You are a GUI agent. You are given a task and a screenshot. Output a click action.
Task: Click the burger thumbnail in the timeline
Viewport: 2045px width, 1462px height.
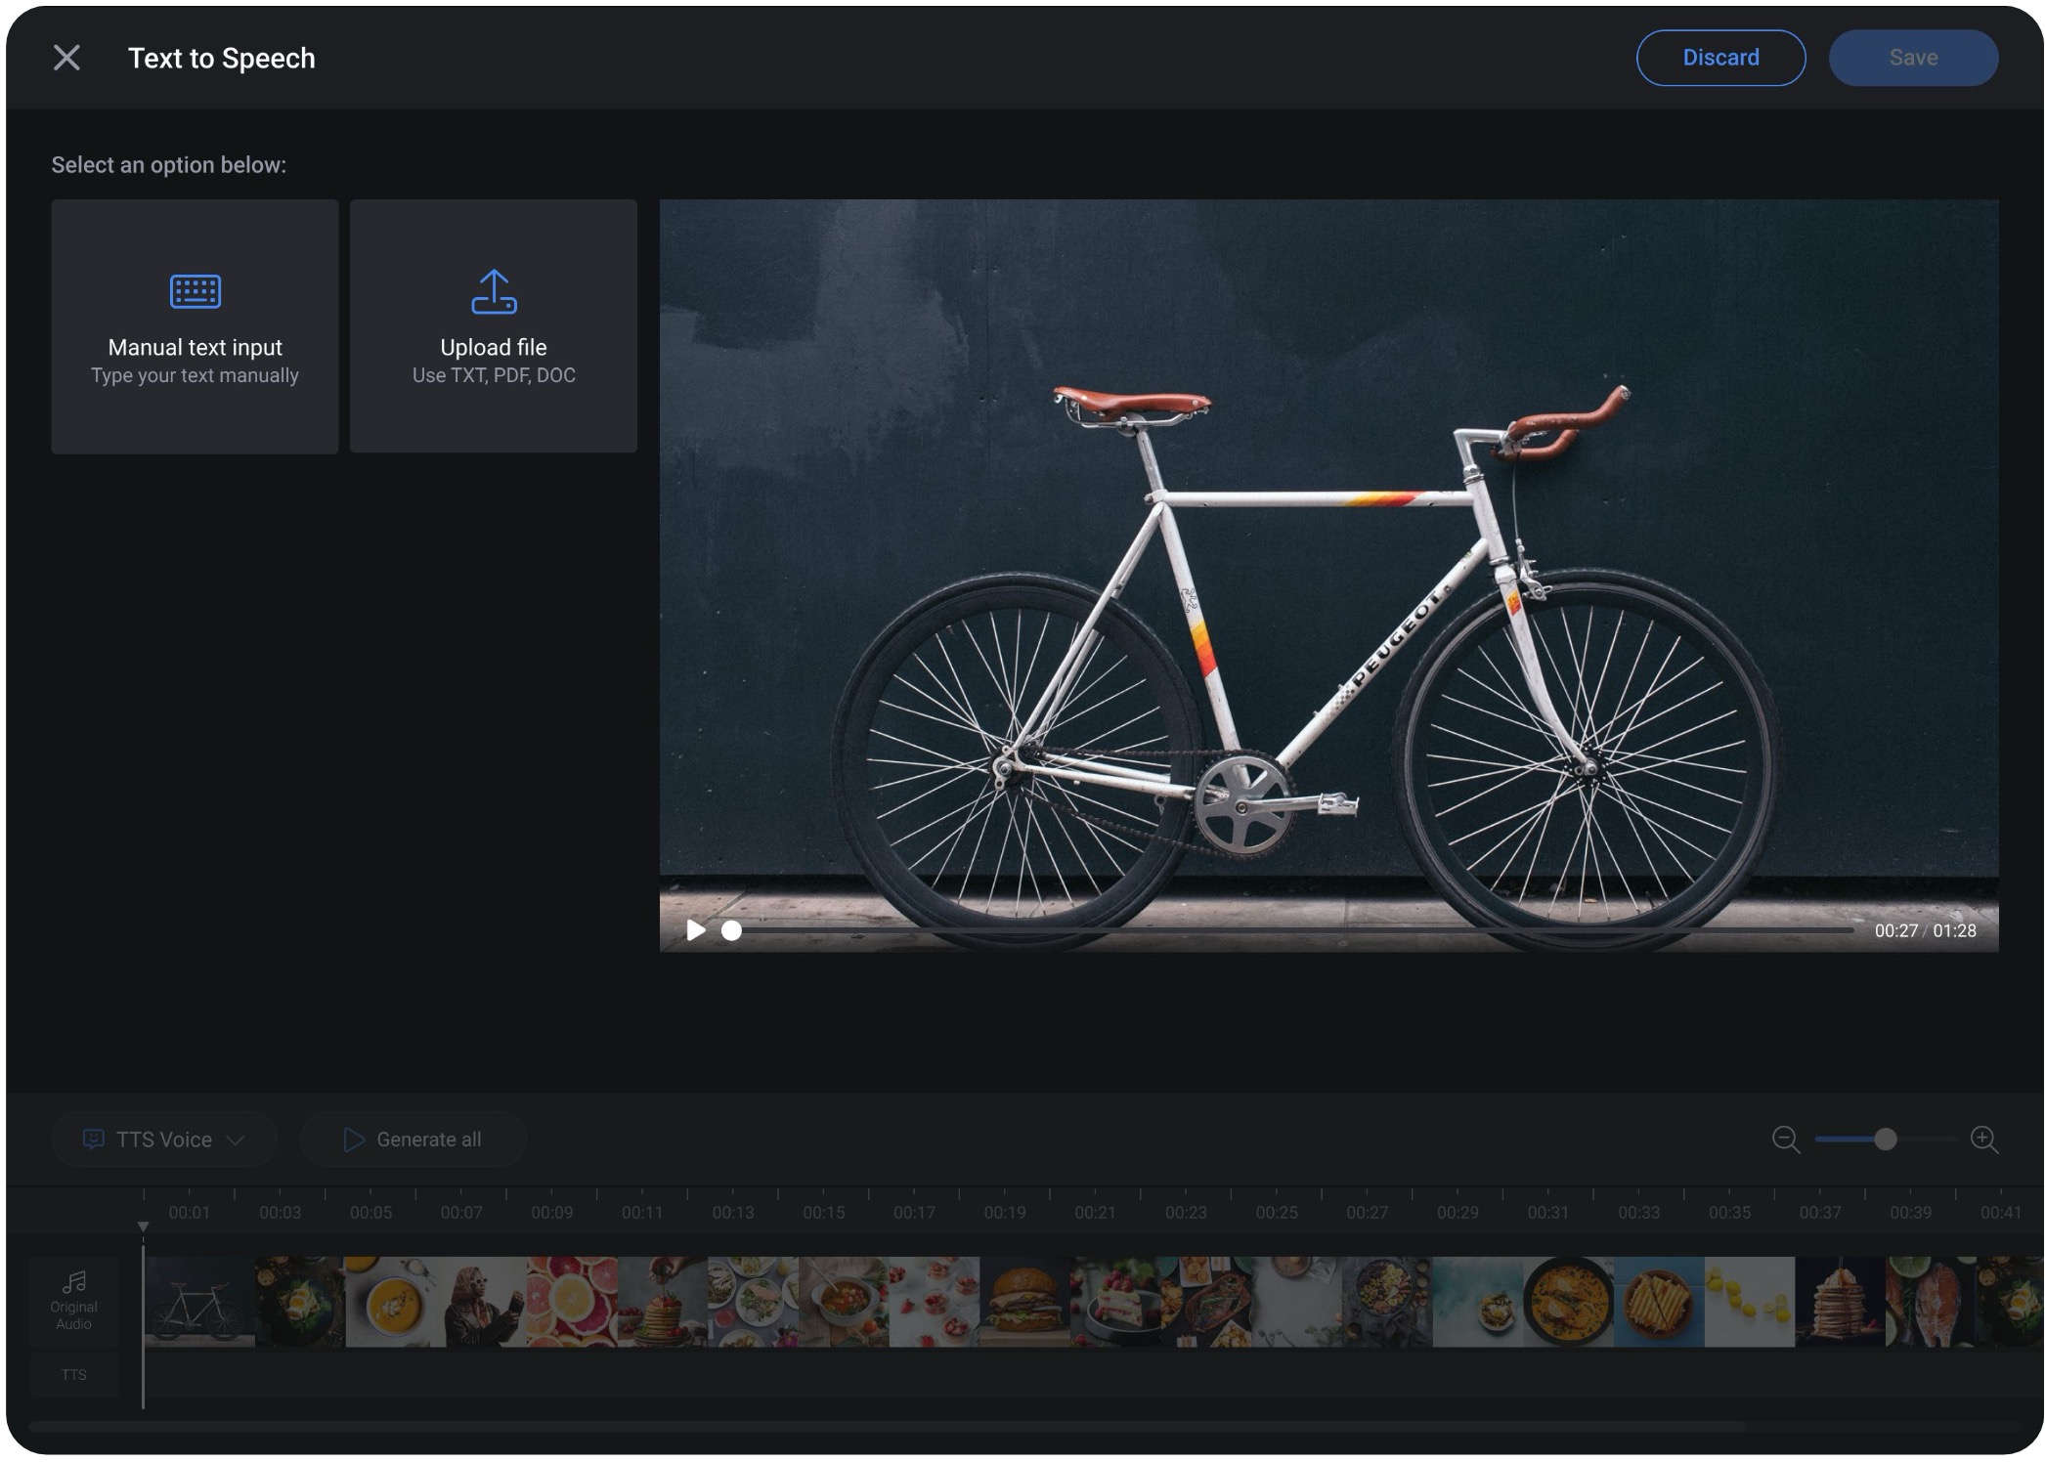coord(1023,1302)
